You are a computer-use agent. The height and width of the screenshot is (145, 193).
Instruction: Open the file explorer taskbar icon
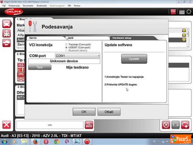tap(25, 142)
